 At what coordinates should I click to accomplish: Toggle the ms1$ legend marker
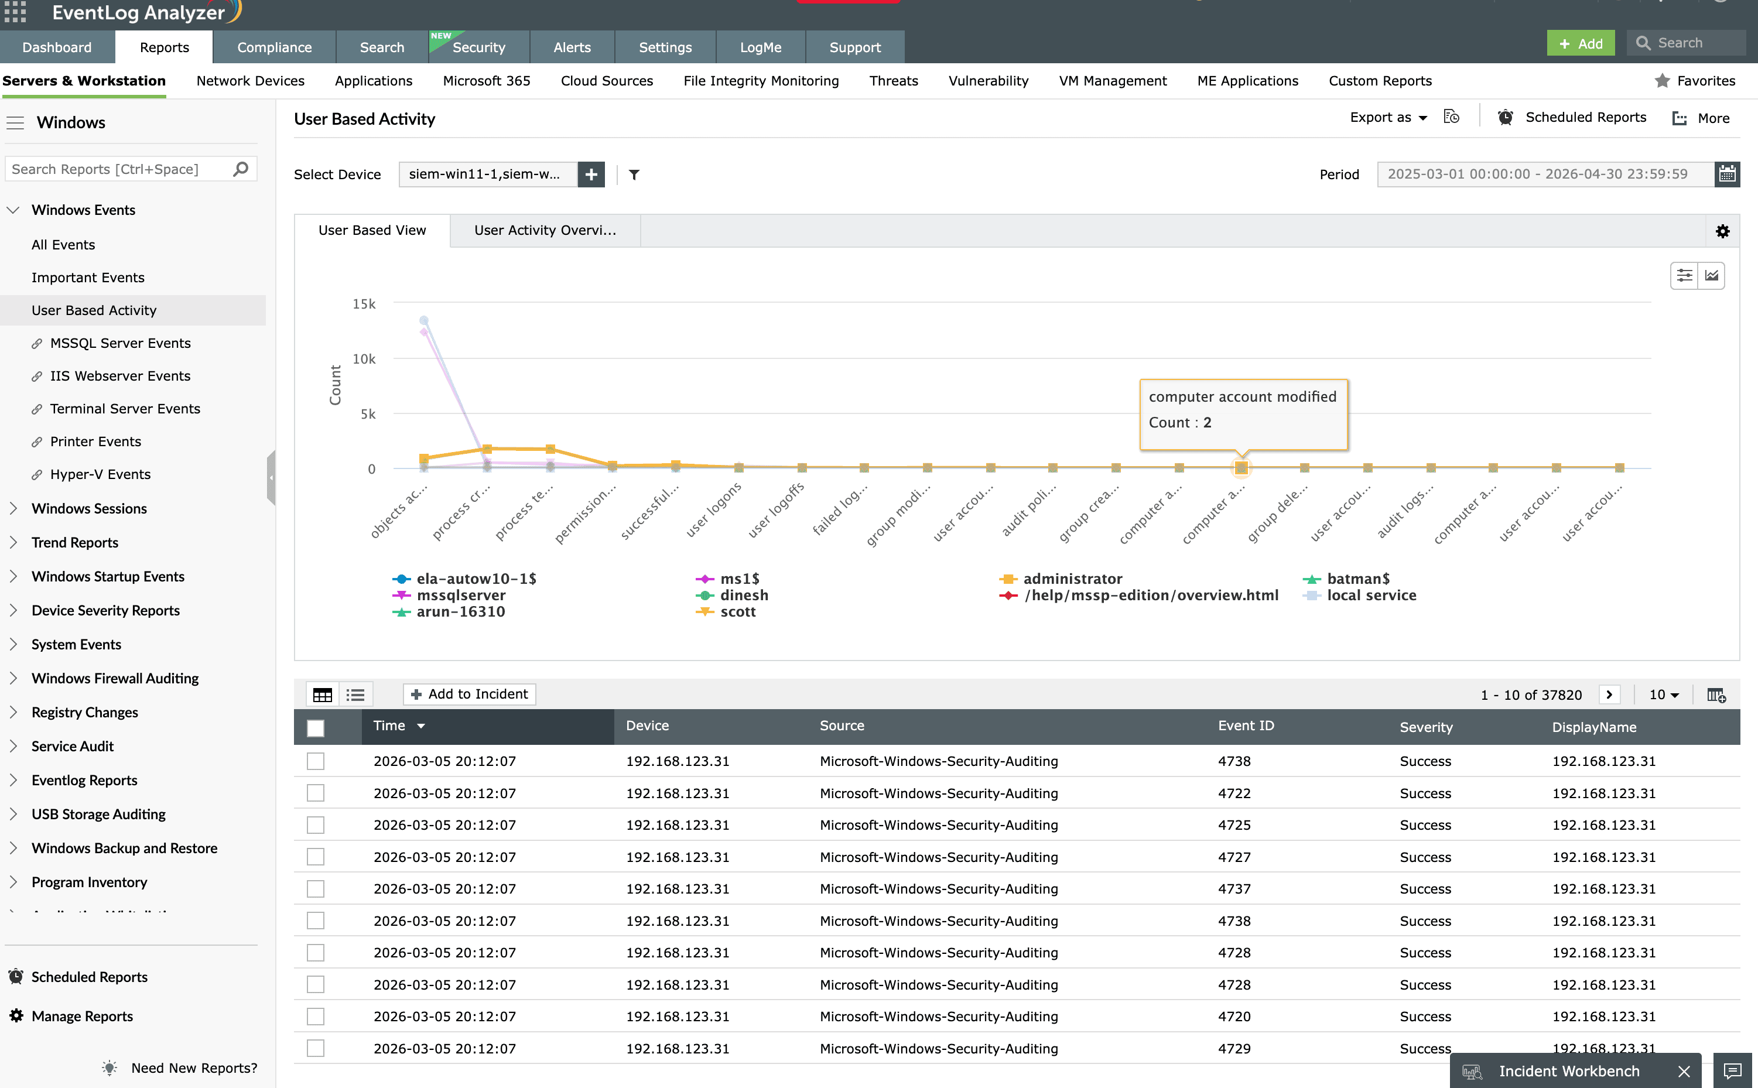pos(704,579)
